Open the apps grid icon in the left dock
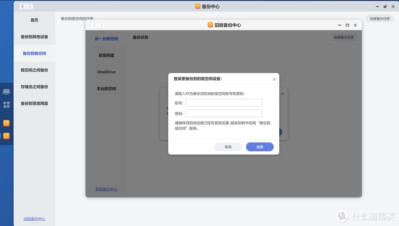399x226 pixels. click(6, 105)
